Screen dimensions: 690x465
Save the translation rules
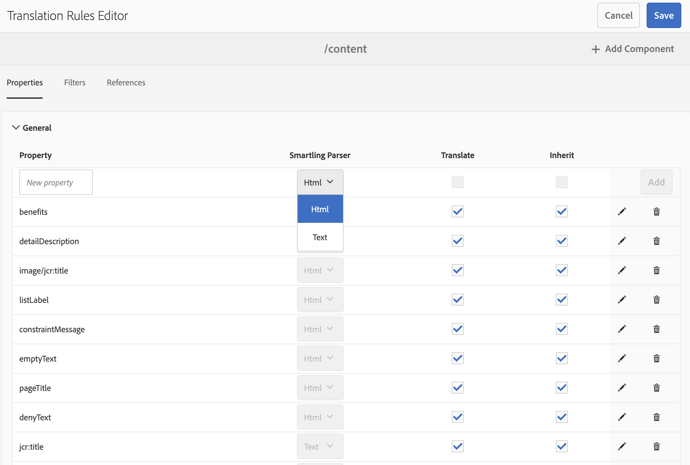coord(664,15)
